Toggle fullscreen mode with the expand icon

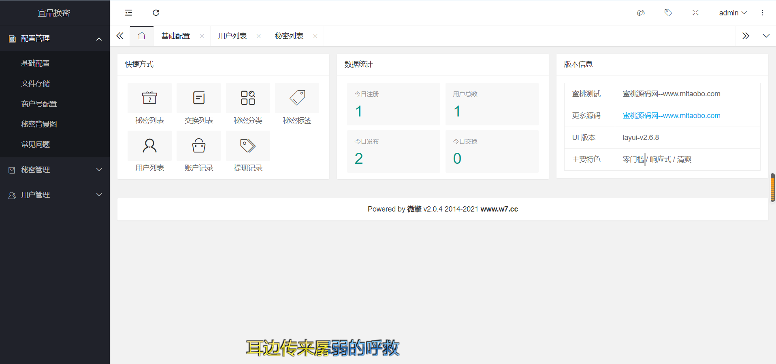(695, 13)
